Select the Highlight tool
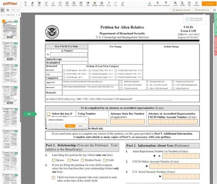The width and height of the screenshot is (217, 184). coord(95,4)
